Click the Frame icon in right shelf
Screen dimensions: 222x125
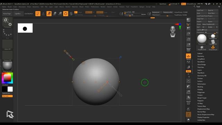(188, 81)
